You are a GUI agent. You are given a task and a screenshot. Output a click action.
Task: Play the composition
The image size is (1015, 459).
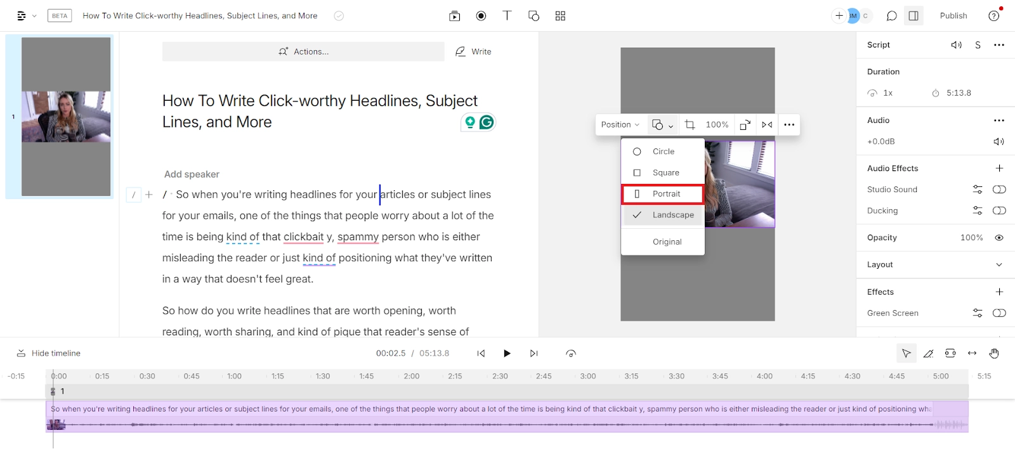[507, 354]
